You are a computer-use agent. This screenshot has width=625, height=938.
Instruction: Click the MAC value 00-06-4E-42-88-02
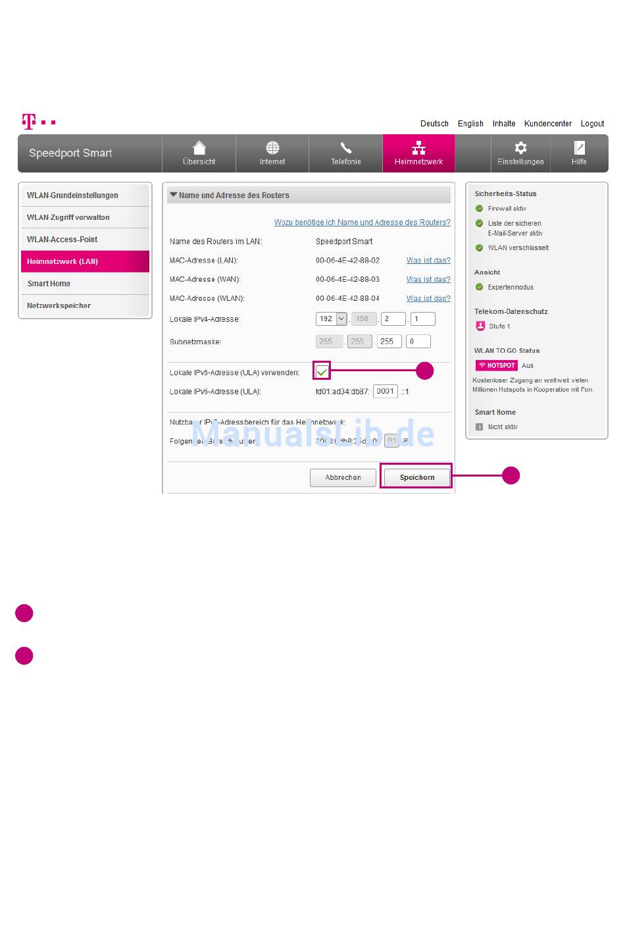click(x=347, y=261)
